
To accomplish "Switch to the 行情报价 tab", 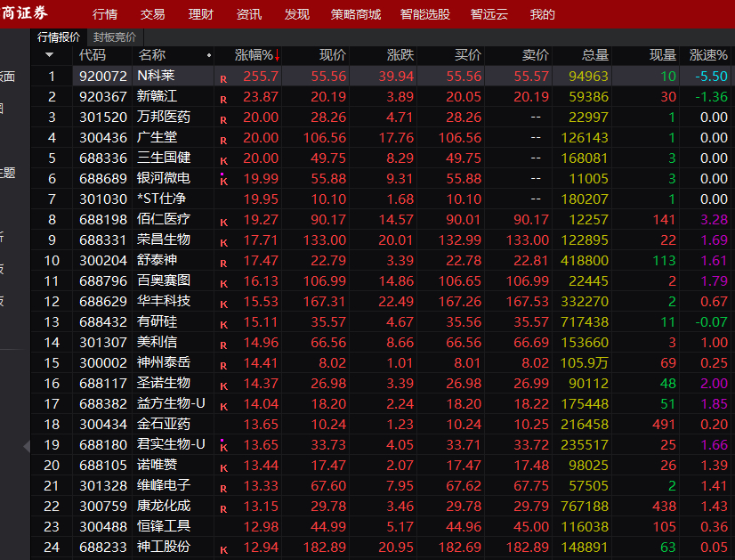I will coord(59,37).
